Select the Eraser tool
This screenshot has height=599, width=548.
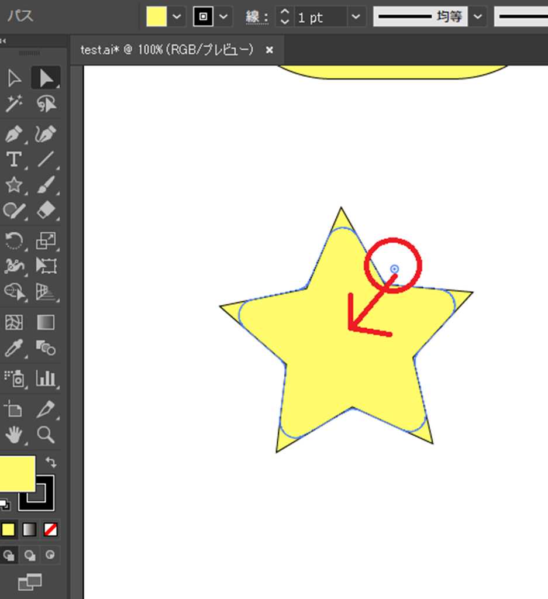tap(46, 210)
